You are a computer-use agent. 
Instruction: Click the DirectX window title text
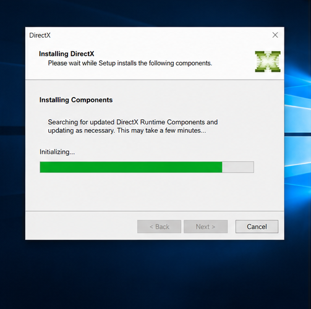click(40, 35)
